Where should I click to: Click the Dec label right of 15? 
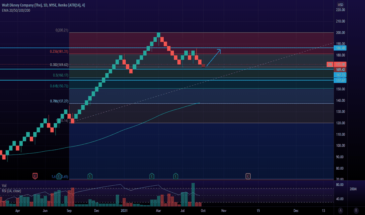tap(296, 211)
